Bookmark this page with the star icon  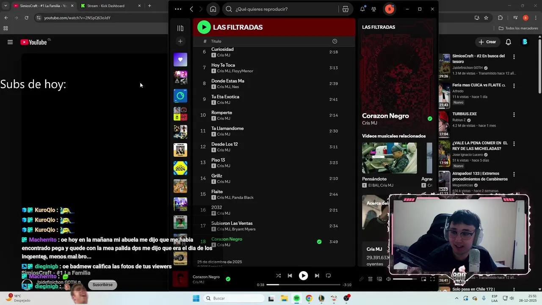pos(486,18)
